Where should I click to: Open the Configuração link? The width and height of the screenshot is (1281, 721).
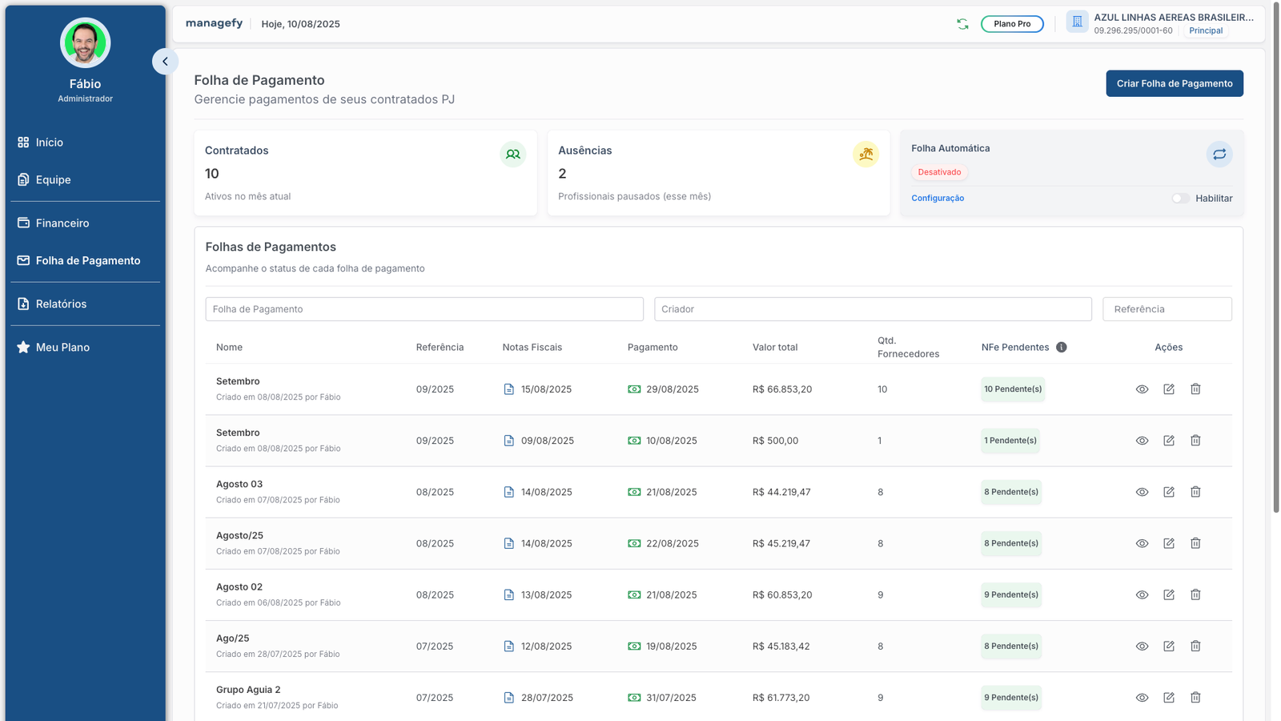coord(938,199)
